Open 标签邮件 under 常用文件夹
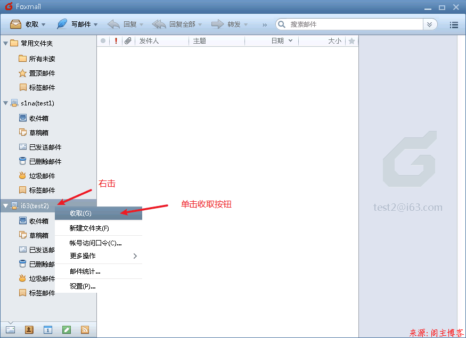This screenshot has height=338, width=466. 37,87
